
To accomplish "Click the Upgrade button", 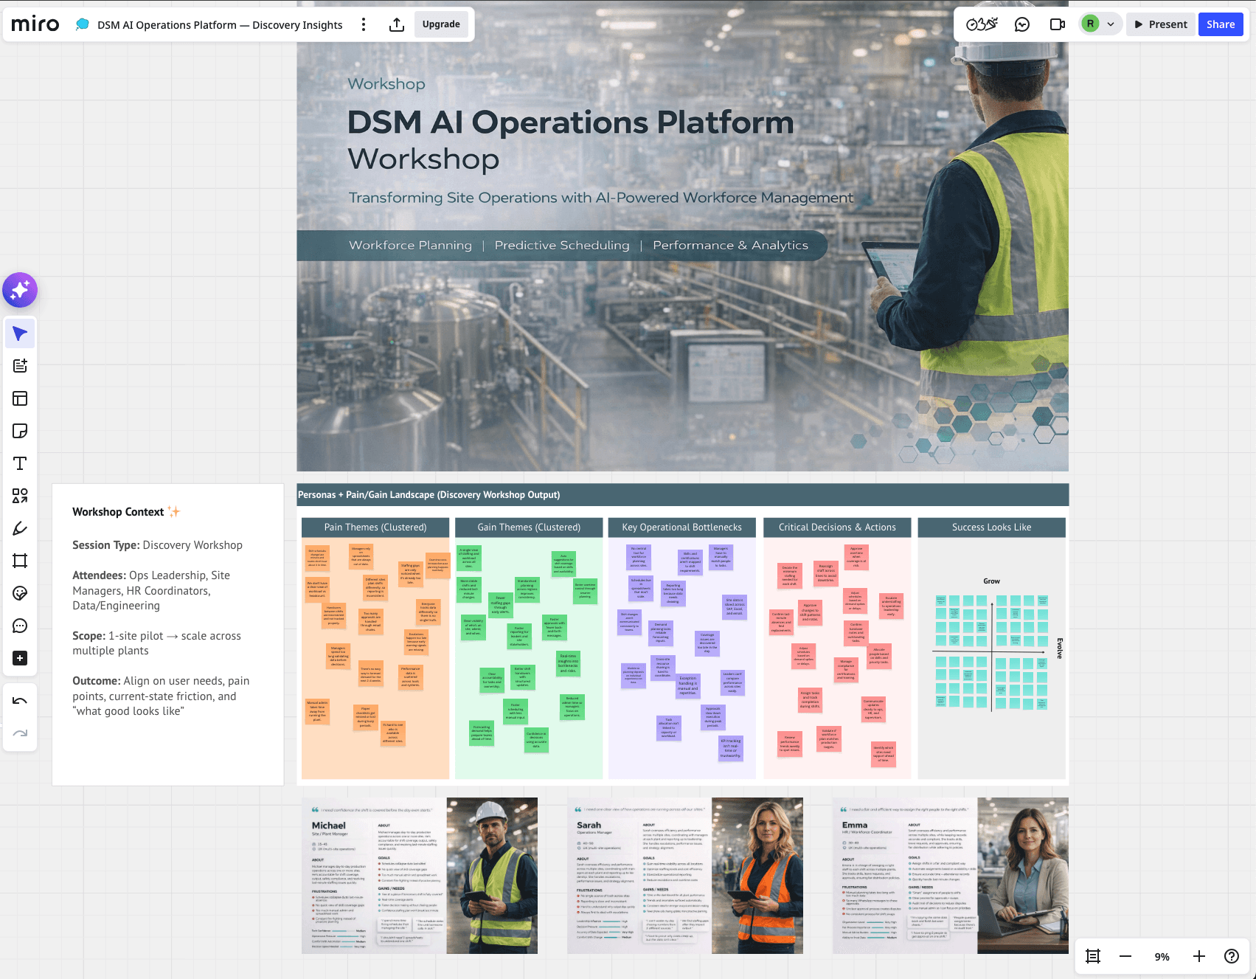I will point(441,24).
